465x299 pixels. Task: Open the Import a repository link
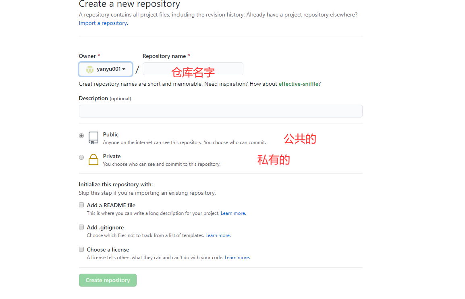coord(104,23)
